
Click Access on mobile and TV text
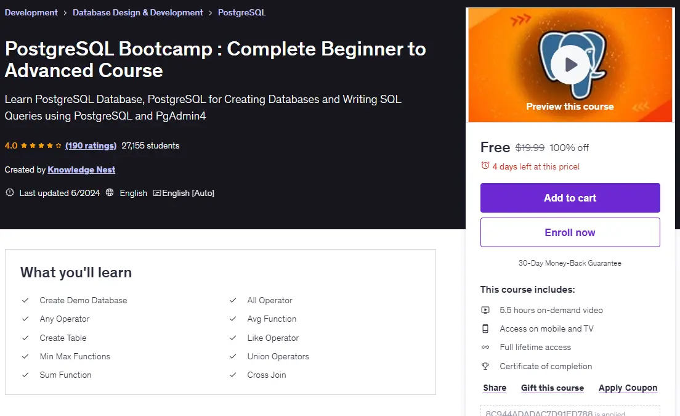click(546, 329)
